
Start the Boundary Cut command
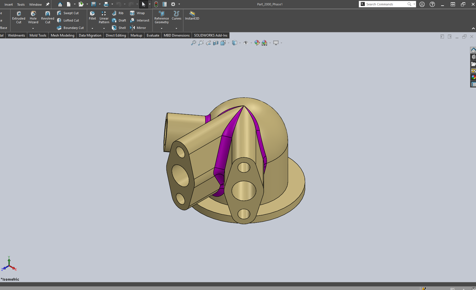pos(70,28)
